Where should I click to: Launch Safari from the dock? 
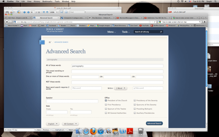pyautogui.click(x=87, y=131)
